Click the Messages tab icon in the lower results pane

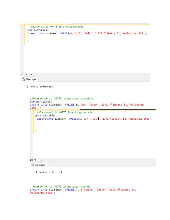32,165
